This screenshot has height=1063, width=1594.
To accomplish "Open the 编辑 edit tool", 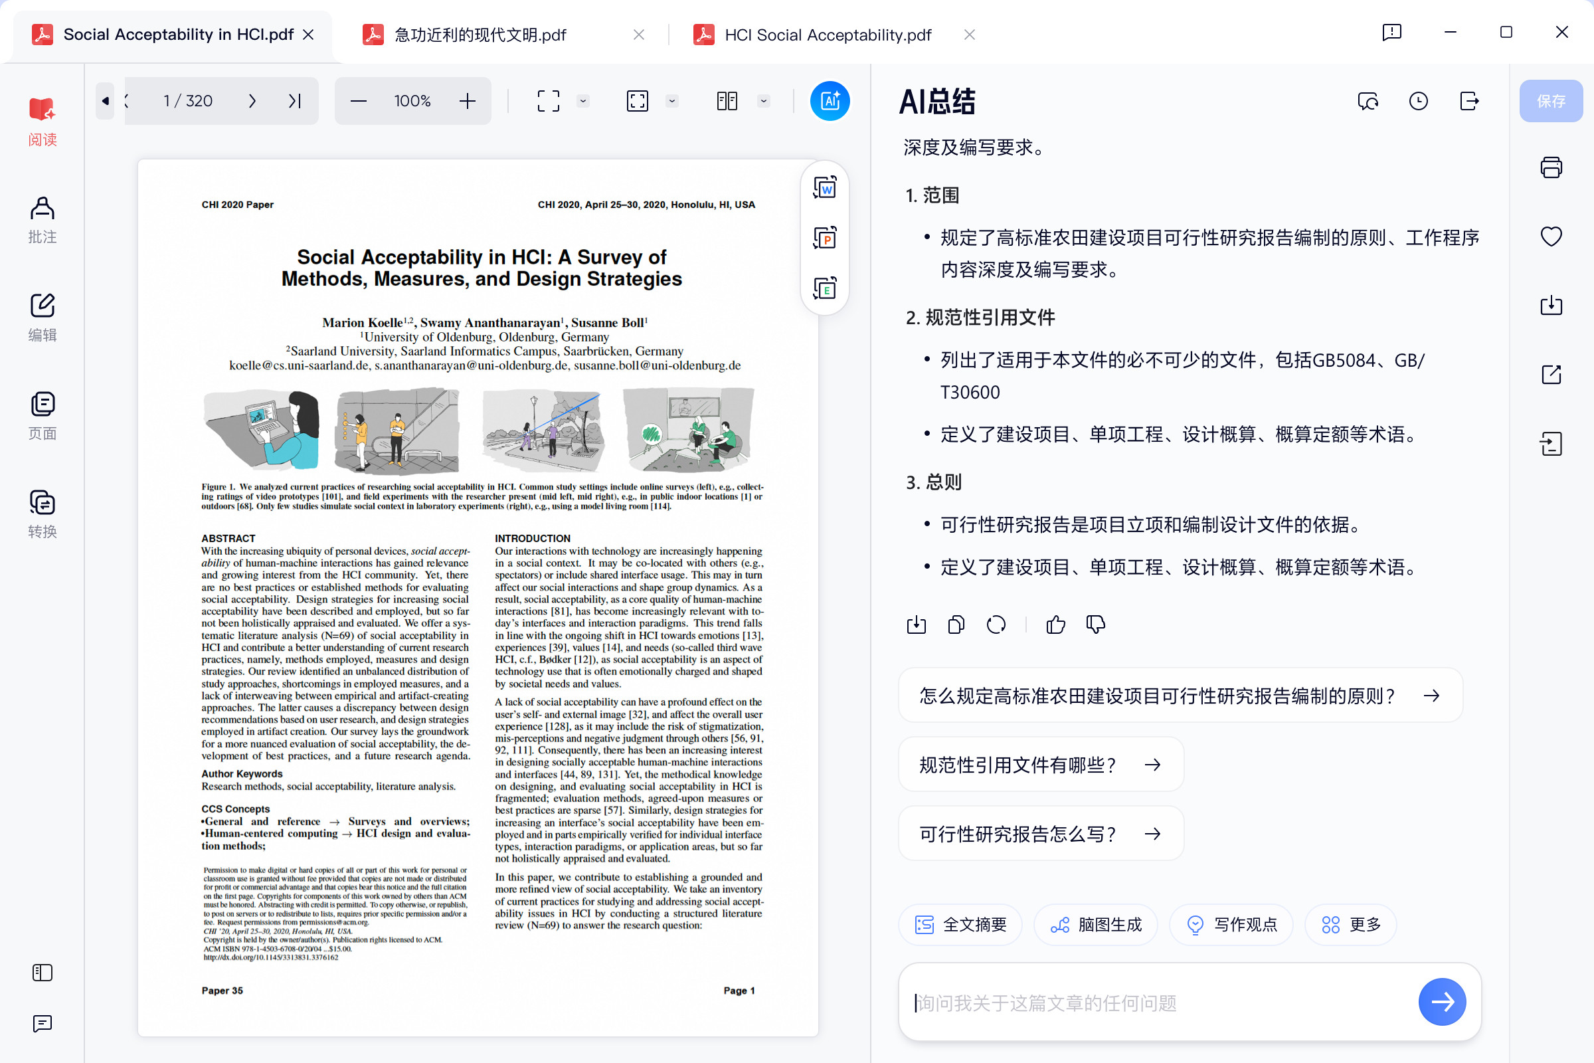I will (42, 318).
